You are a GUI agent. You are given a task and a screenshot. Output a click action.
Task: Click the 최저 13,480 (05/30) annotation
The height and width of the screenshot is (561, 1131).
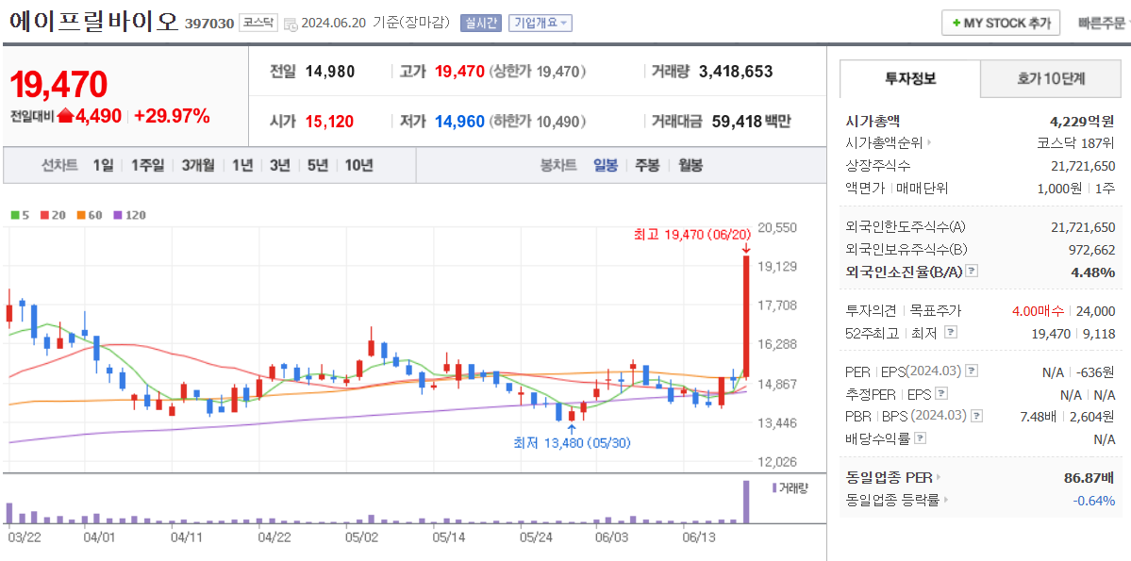573,443
